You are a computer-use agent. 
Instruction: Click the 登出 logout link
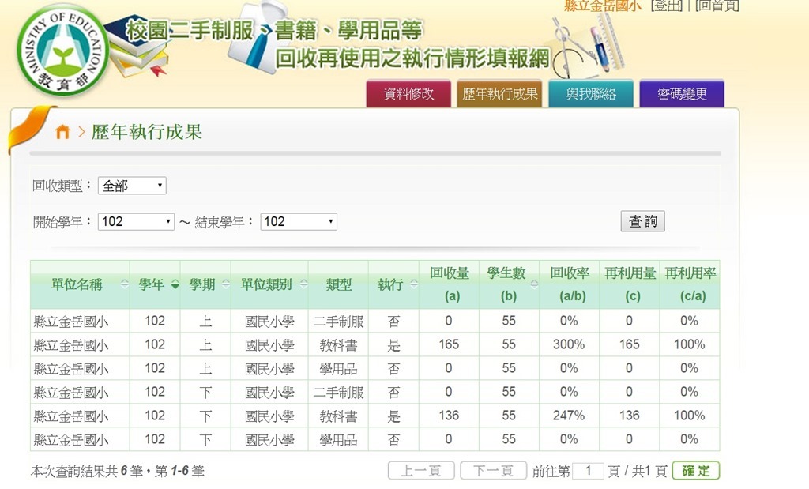point(668,6)
